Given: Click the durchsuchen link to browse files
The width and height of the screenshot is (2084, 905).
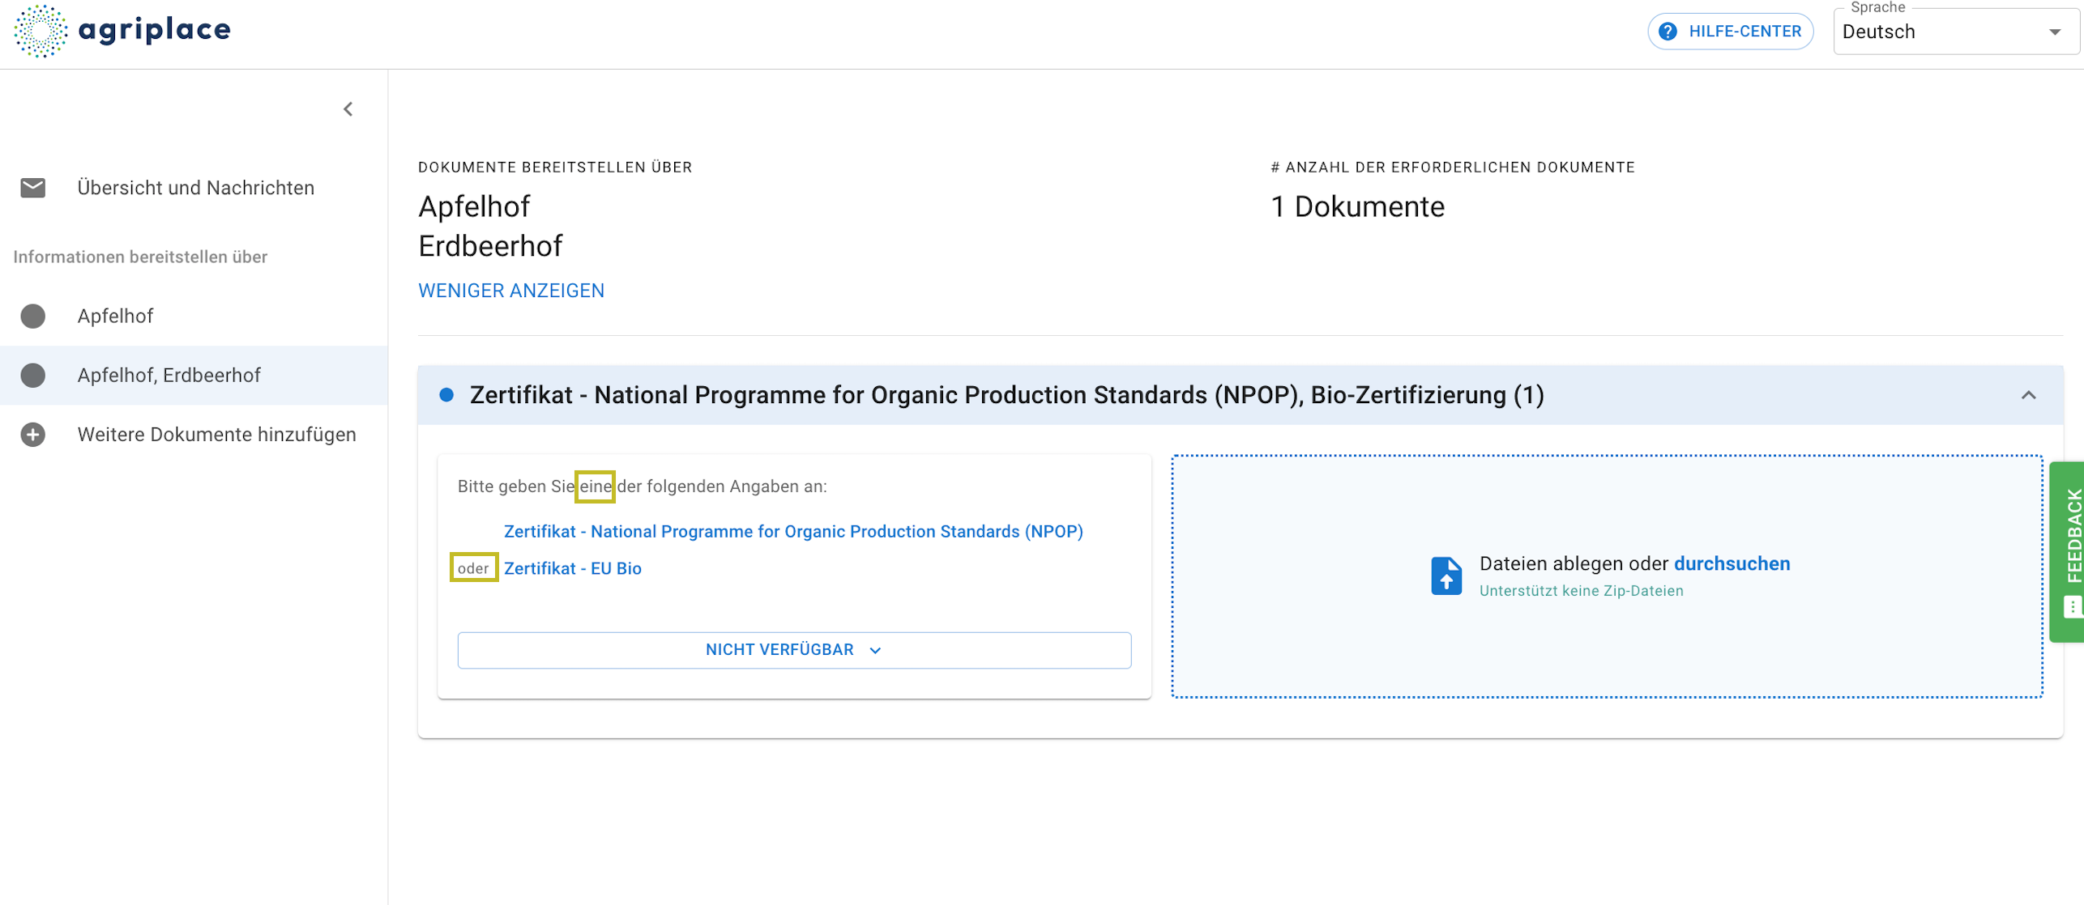Looking at the screenshot, I should [x=1732, y=564].
